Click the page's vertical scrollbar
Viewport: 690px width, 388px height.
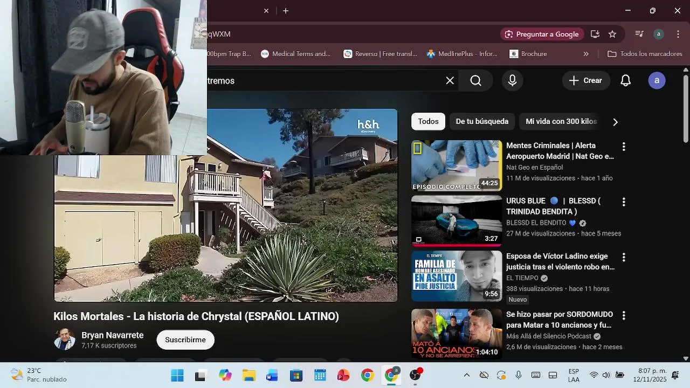click(686, 108)
